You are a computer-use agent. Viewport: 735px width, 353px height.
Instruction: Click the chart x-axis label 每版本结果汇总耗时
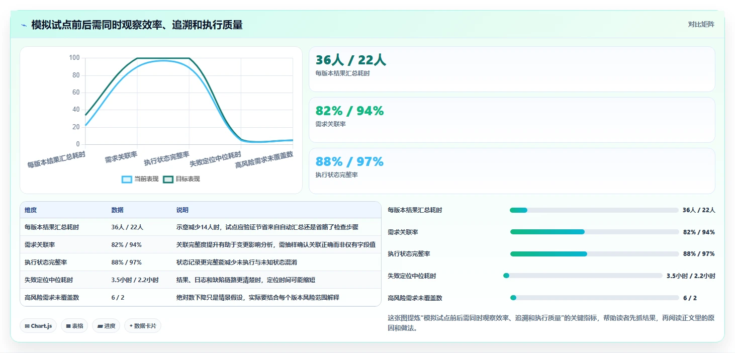point(56,159)
